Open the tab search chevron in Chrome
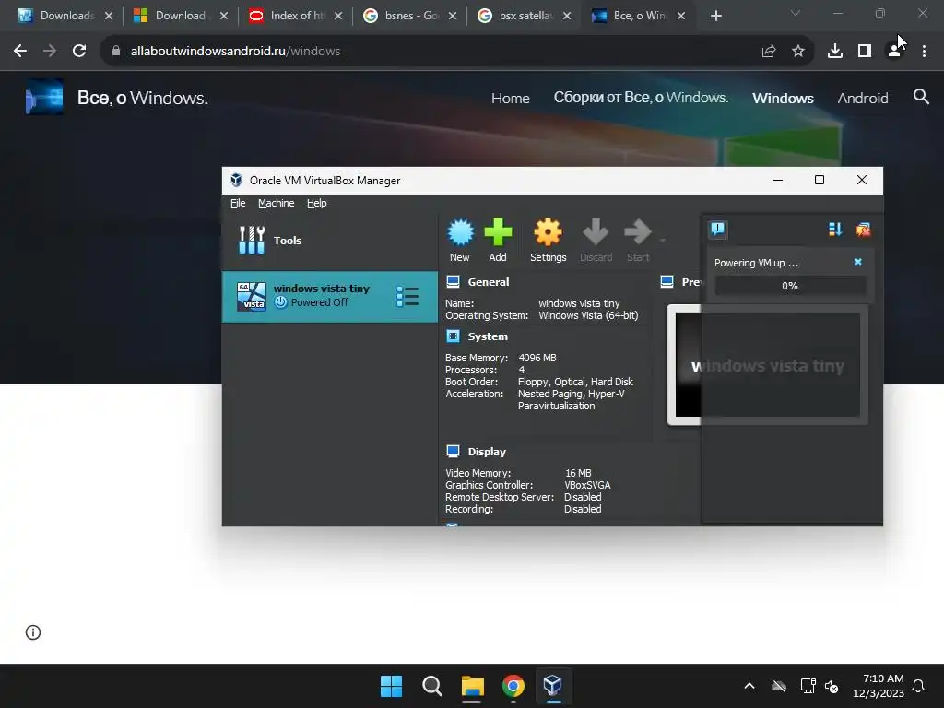 click(796, 13)
